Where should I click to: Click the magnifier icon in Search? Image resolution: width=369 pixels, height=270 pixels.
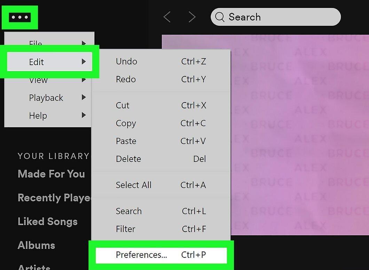[220, 17]
